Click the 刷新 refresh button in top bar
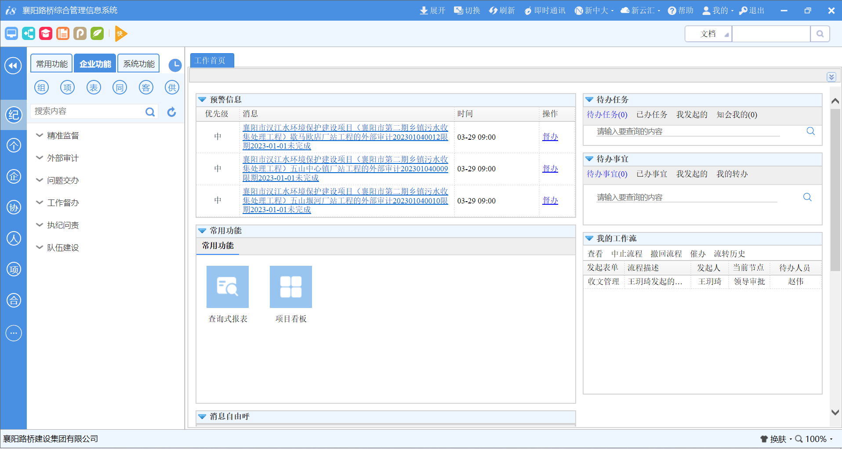The image size is (842, 449). coord(501,10)
